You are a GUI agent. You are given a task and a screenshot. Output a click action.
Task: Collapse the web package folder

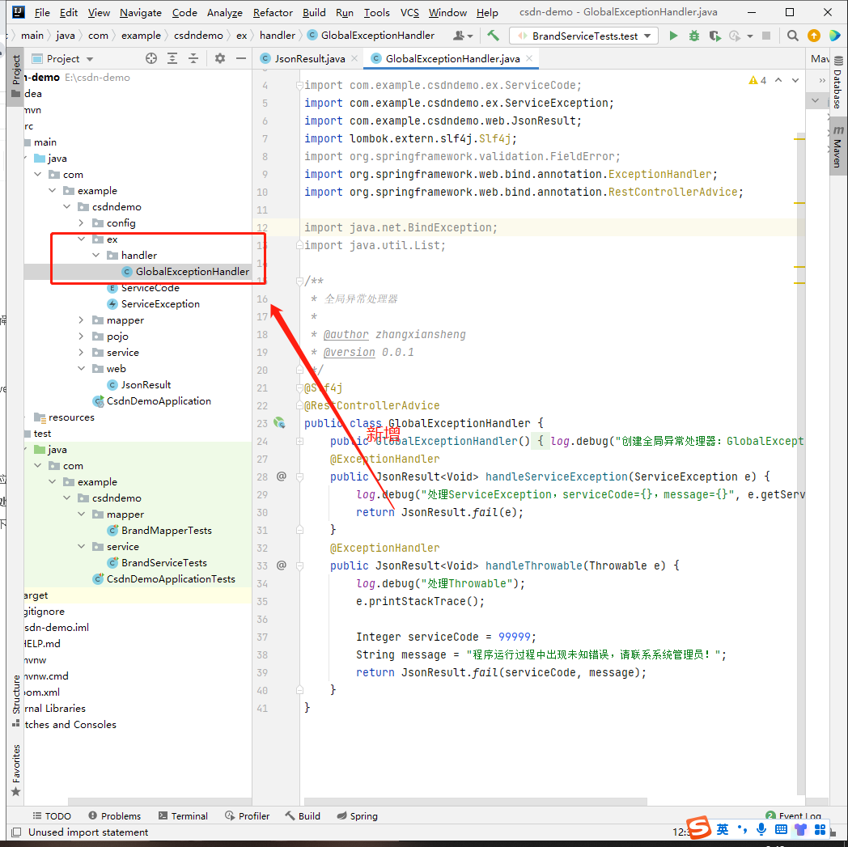81,369
